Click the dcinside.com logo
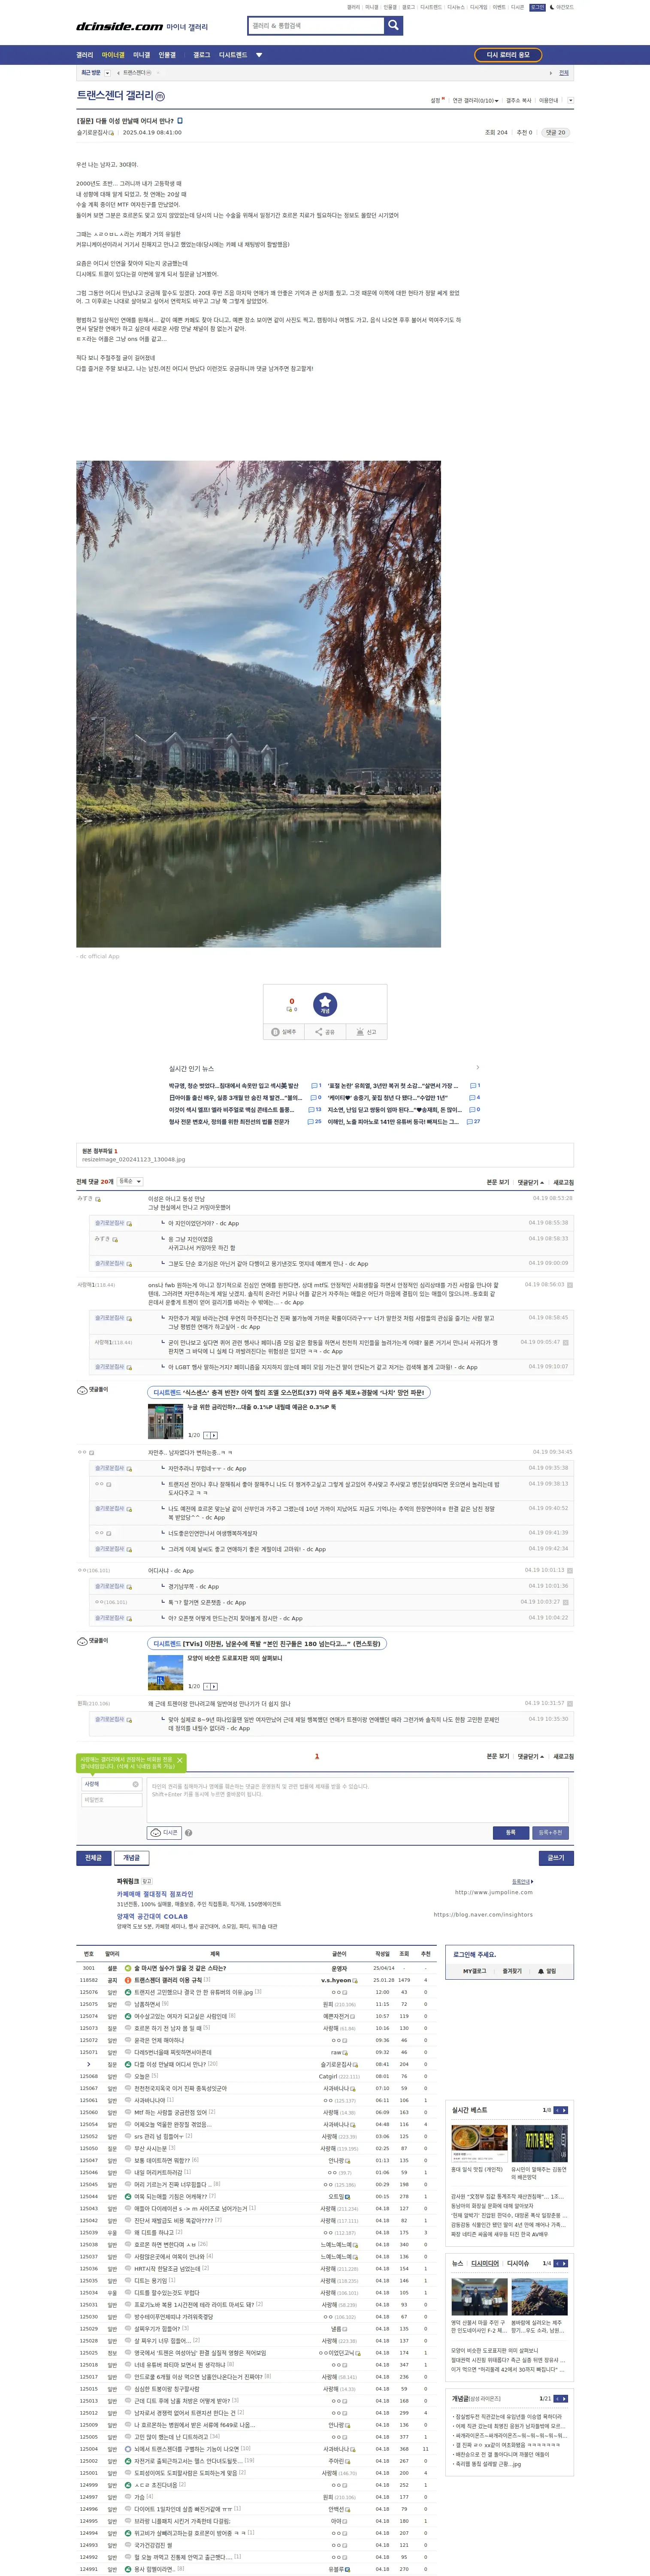Screen dimensions: 650x2576 pos(119,27)
